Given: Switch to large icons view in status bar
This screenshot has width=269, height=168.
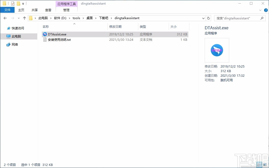Looking at the screenshot, I should 265,164.
